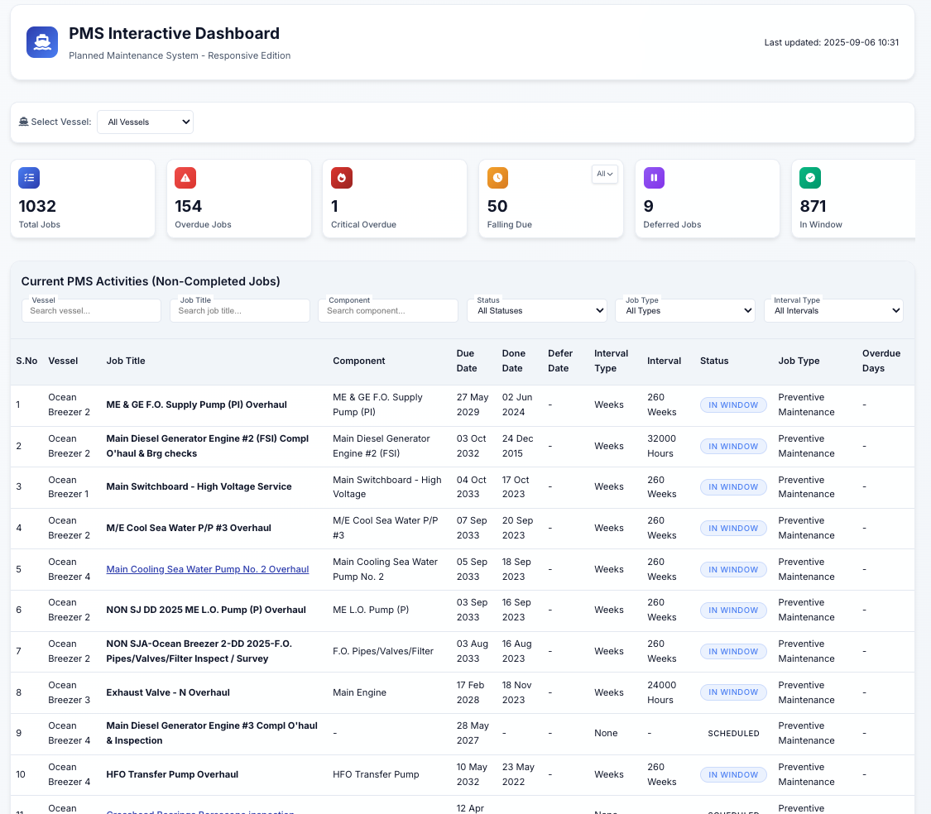
Task: Open the All Vessels dropdown
Action: (145, 121)
